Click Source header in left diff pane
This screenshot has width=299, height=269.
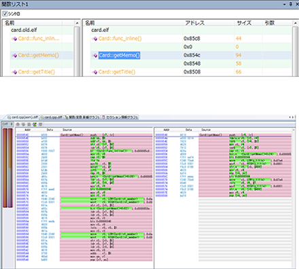click(67, 130)
